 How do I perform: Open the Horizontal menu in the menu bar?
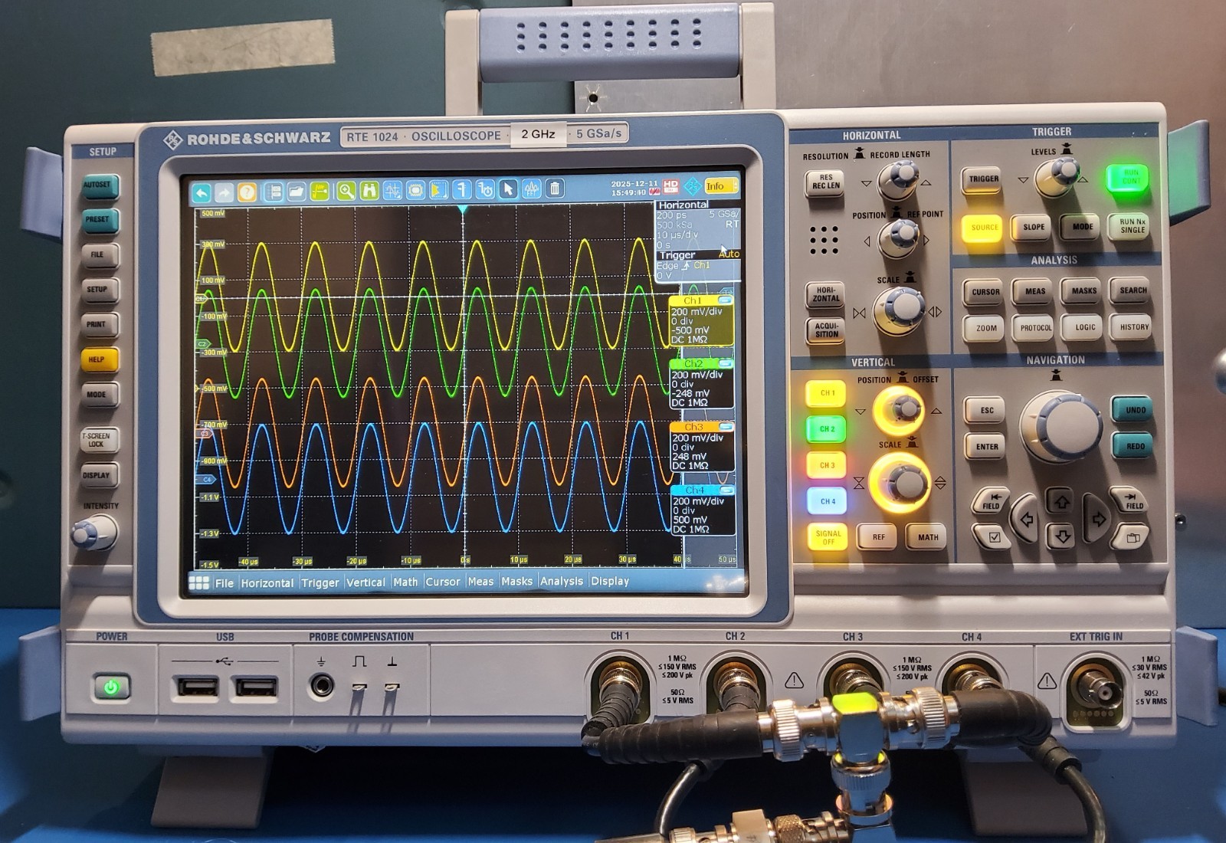267,583
